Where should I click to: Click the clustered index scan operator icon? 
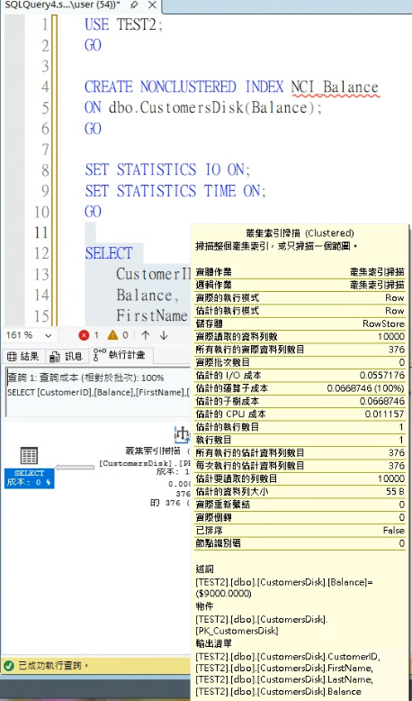(183, 433)
